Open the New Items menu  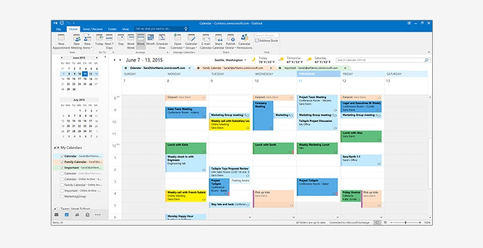click(x=87, y=42)
